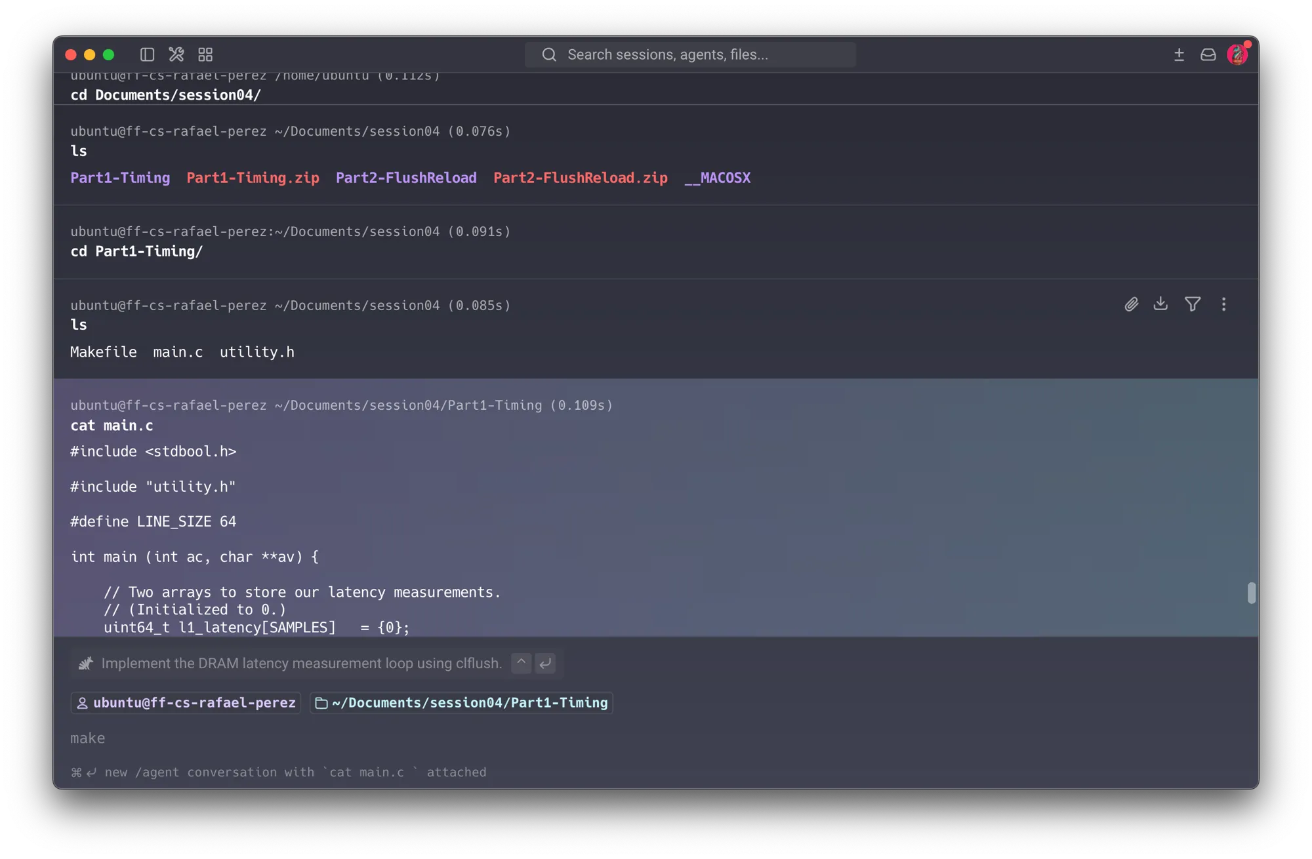The height and width of the screenshot is (859, 1312).
Task: Select the cat main.c command line
Action: 112,426
